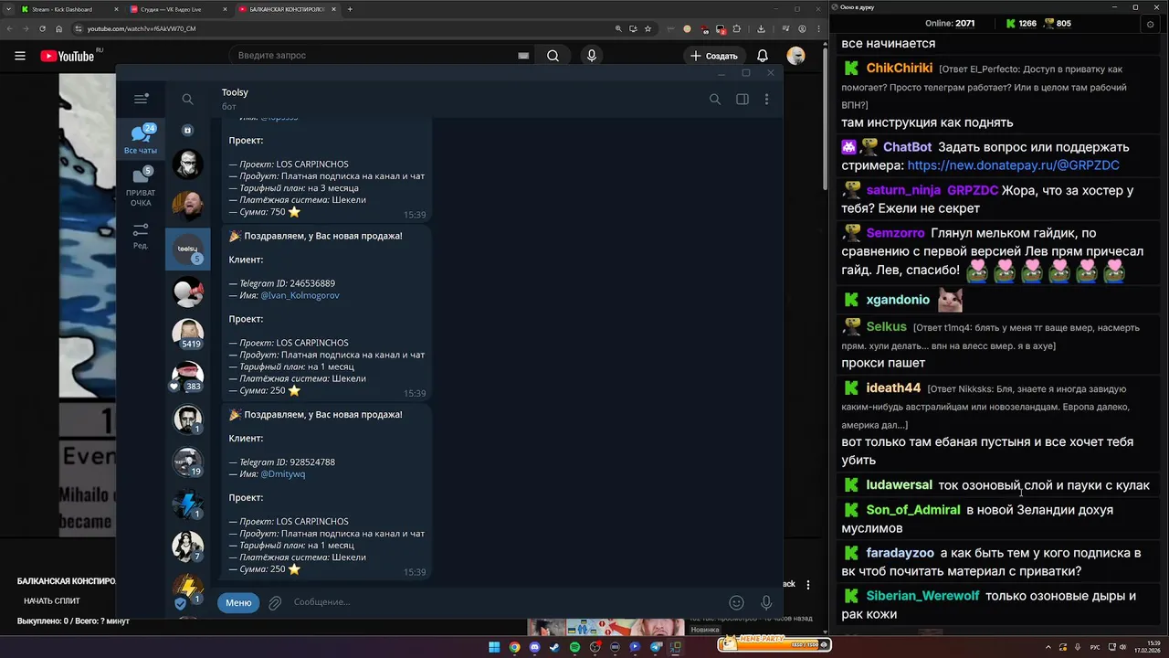Open the Toolsy chat in the list

click(187, 249)
